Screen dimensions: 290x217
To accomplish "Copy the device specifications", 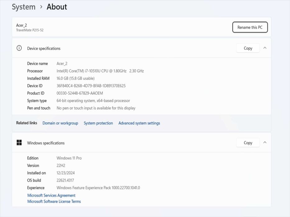I will (248, 48).
